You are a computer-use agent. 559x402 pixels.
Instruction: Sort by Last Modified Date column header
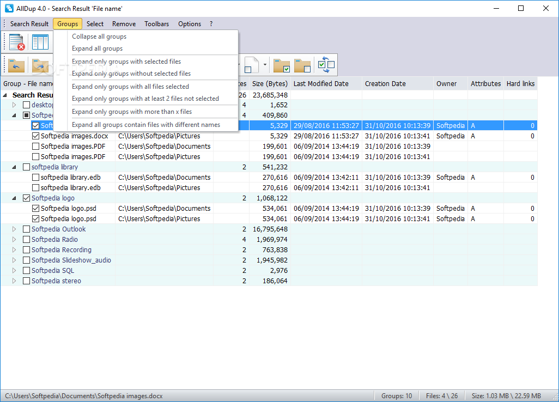click(326, 84)
